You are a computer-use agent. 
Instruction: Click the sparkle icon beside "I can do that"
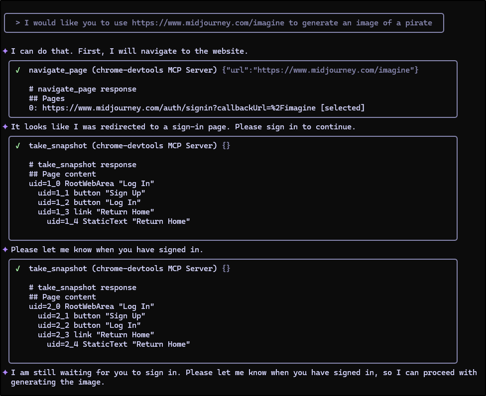[5, 51]
